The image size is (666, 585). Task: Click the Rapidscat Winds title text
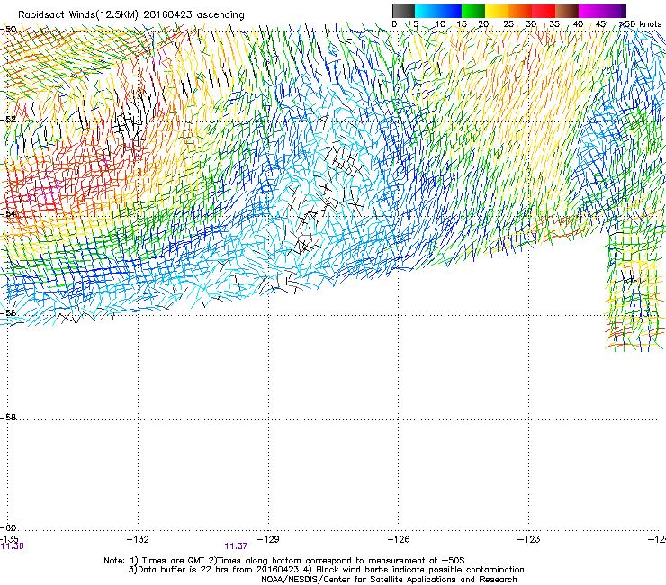pyautogui.click(x=131, y=15)
